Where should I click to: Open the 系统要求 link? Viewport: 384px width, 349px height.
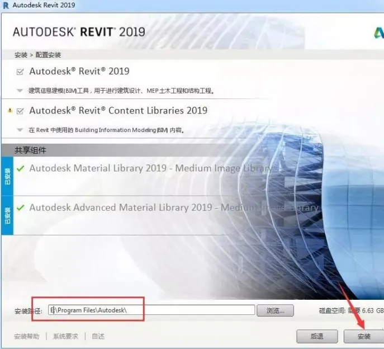tap(65, 336)
